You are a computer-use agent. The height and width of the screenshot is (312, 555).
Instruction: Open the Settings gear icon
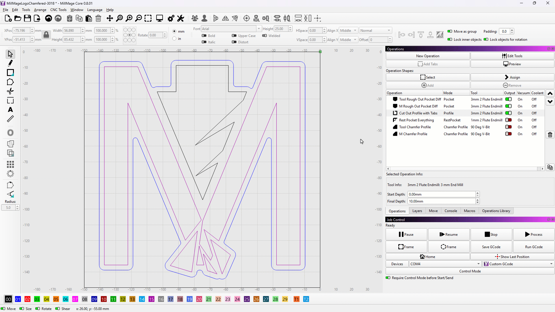click(171, 18)
